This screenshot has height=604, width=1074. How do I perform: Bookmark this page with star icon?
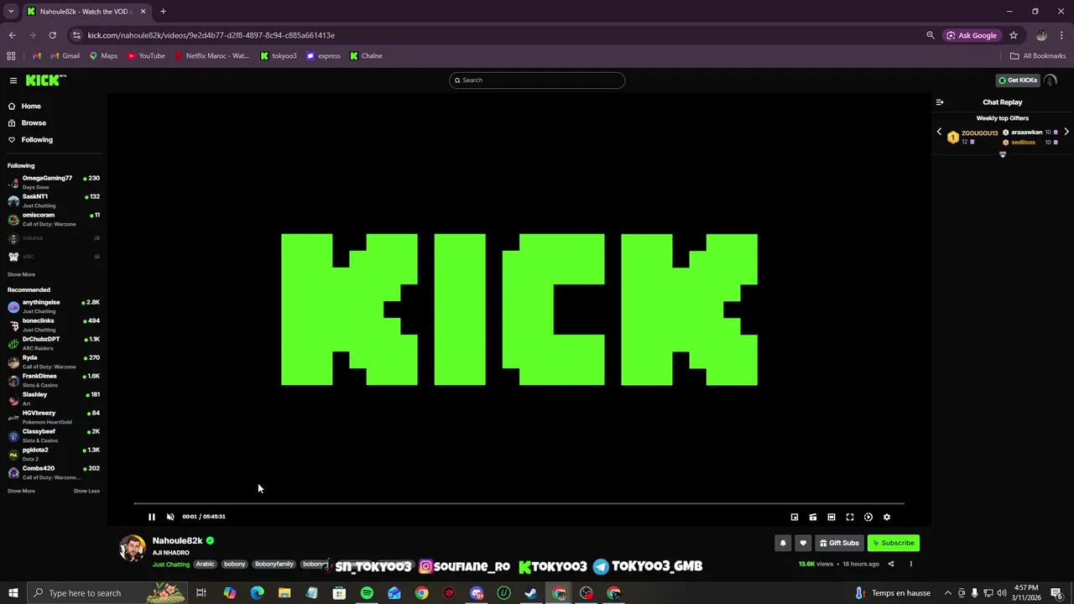click(x=1014, y=35)
